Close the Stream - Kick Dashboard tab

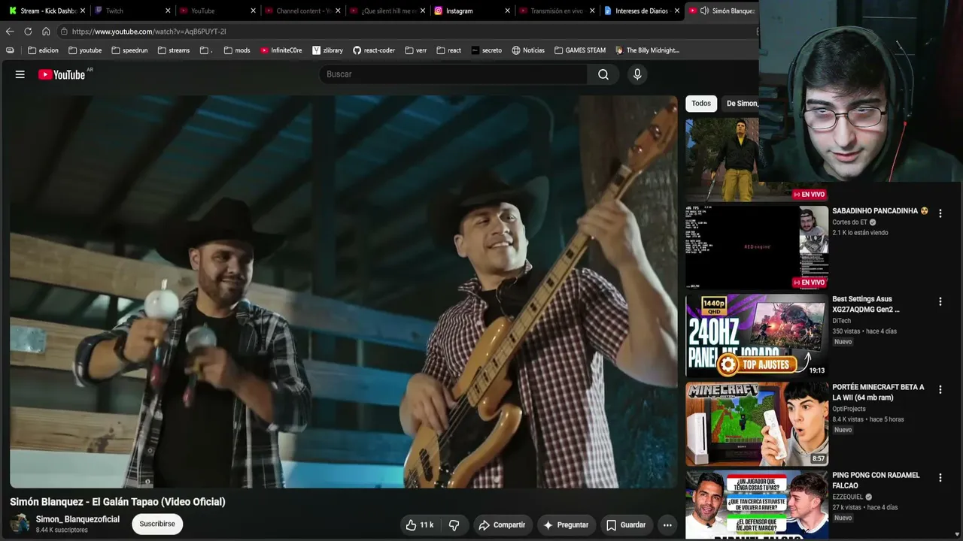83,11
